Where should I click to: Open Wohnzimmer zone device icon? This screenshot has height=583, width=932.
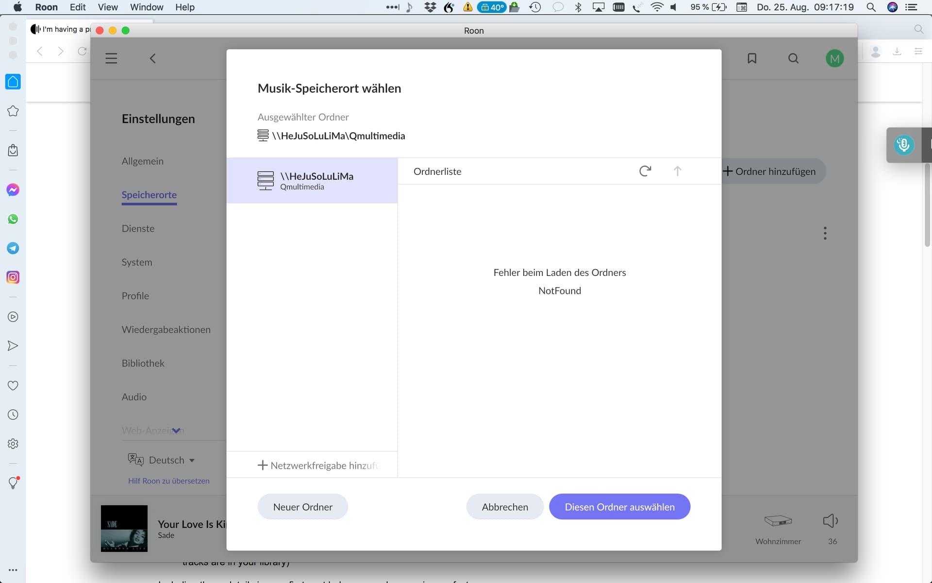pyautogui.click(x=778, y=521)
